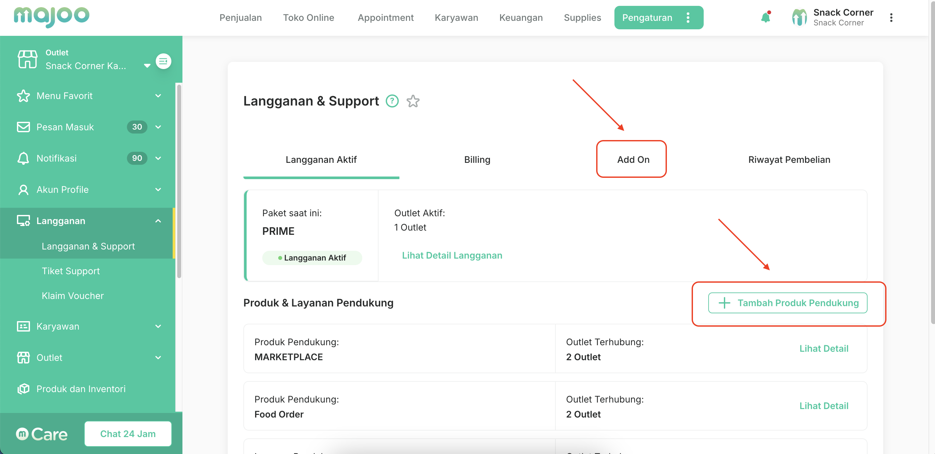Open the Penjualan top menu
Screen dimensions: 935x454
[x=241, y=17]
